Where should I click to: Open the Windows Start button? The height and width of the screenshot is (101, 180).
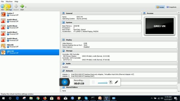coord(3,98)
